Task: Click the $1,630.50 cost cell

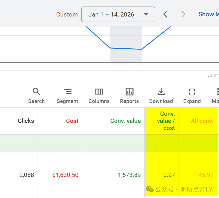Action: pyautogui.click(x=65, y=175)
